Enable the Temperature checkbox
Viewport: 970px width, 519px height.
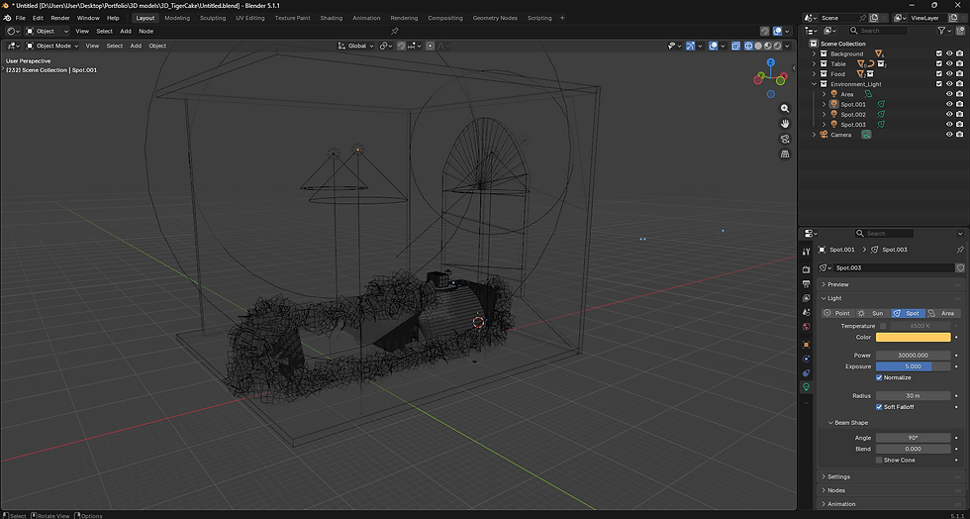[x=883, y=326]
